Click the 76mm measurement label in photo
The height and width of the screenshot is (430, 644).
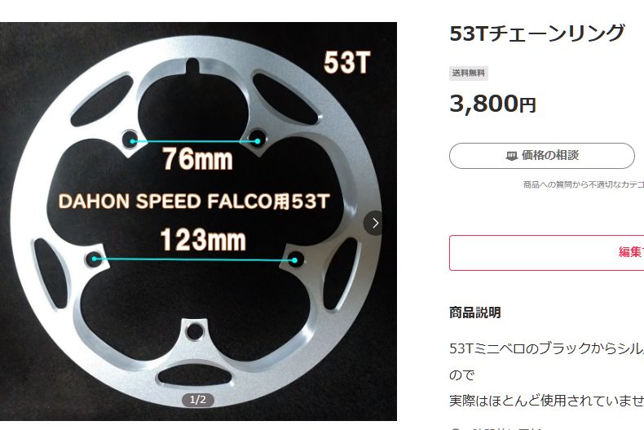[197, 159]
